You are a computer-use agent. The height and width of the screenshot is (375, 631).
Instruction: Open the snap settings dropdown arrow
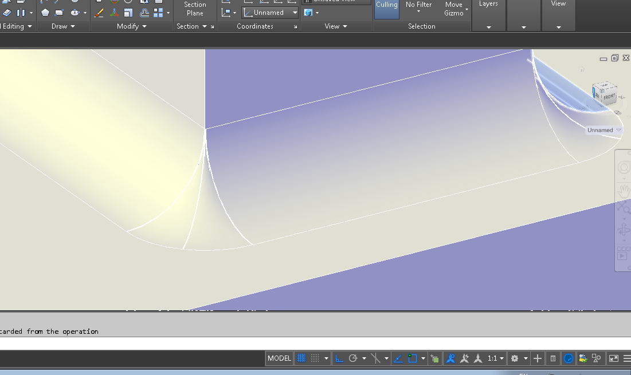326,358
